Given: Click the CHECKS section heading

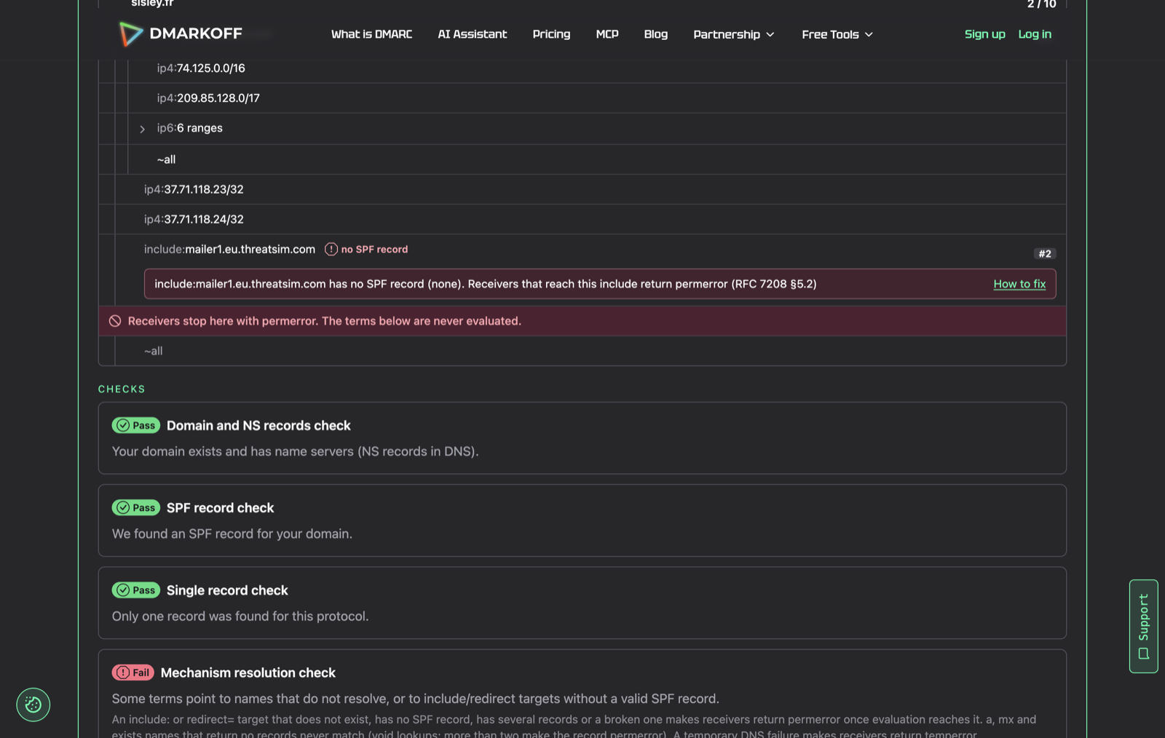Looking at the screenshot, I should [122, 389].
